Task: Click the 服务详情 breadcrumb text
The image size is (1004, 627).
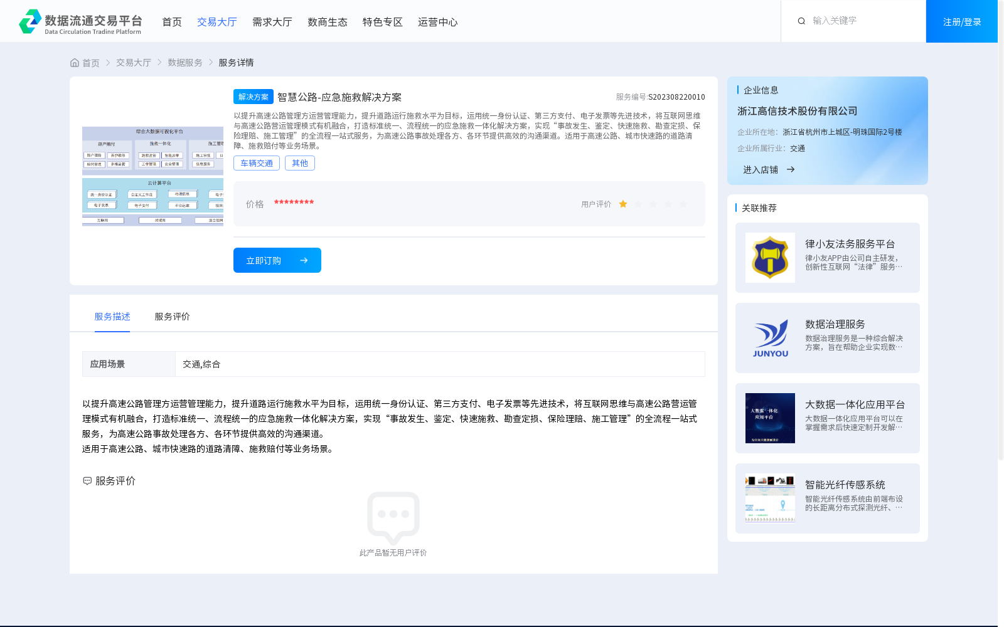Action: pos(236,63)
